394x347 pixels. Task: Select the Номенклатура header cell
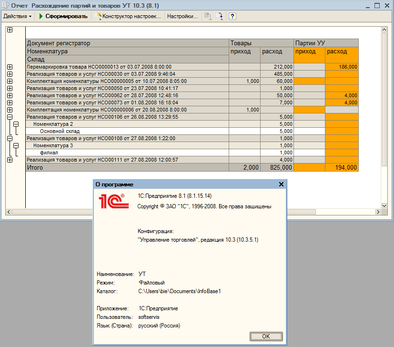click(x=127, y=51)
